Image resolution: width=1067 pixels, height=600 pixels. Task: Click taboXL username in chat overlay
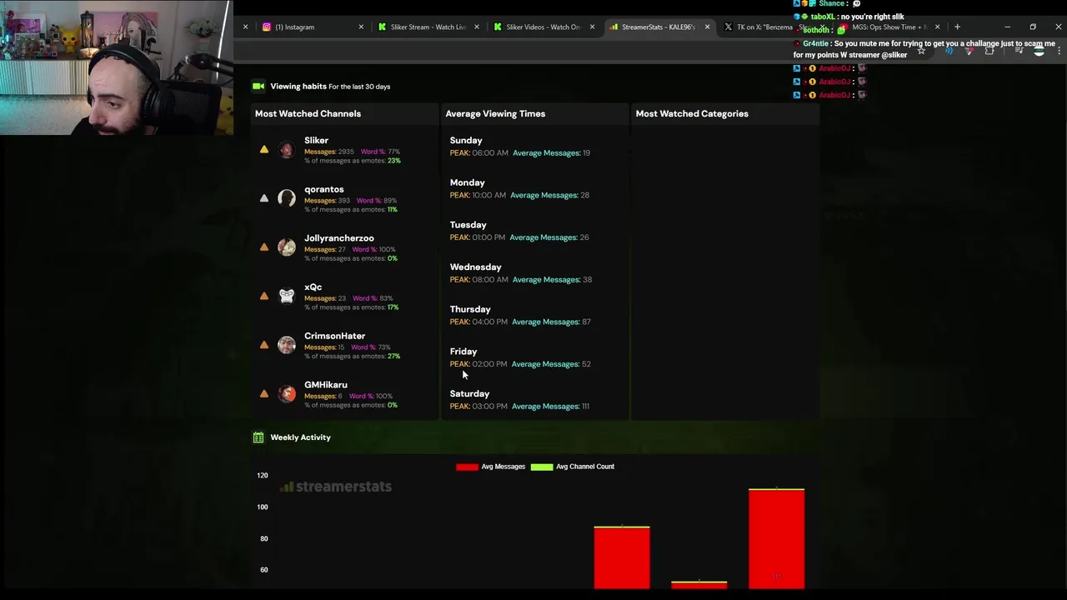tap(823, 17)
